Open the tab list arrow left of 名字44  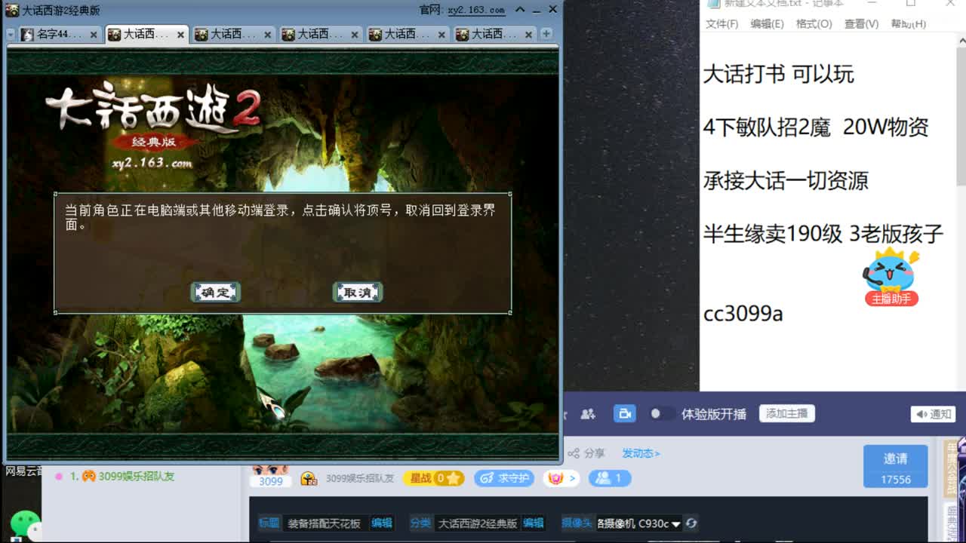pyautogui.click(x=11, y=34)
